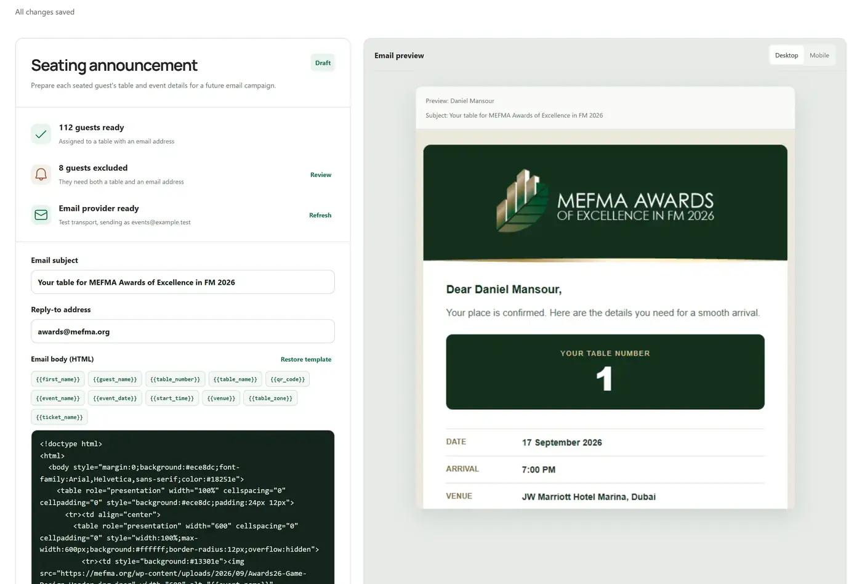This screenshot has height=584, width=862.
Task: Click the MEFMA Awards banner image in preview
Action: (605, 203)
